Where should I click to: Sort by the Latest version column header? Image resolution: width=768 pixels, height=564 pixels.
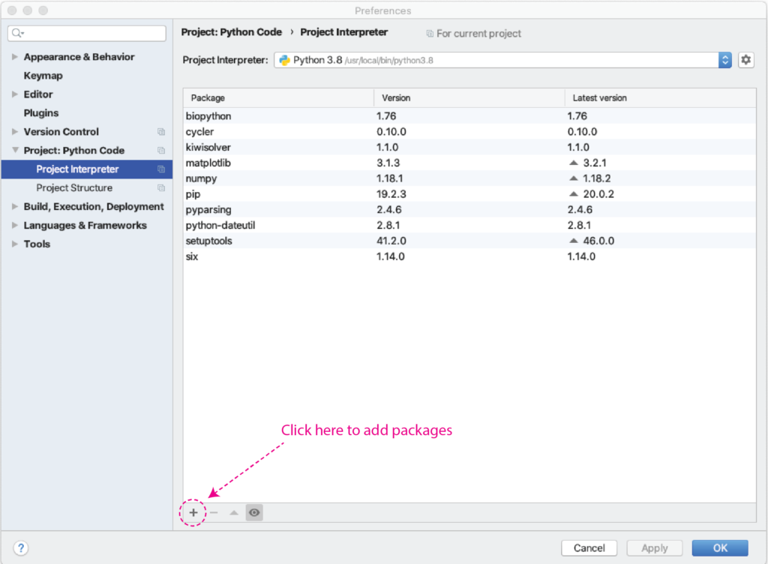point(599,98)
